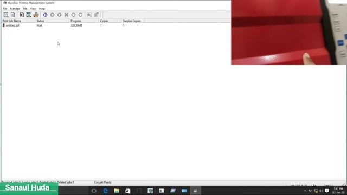
Task: Click the Wait status of untitled.tpf
Action: click(x=40, y=25)
